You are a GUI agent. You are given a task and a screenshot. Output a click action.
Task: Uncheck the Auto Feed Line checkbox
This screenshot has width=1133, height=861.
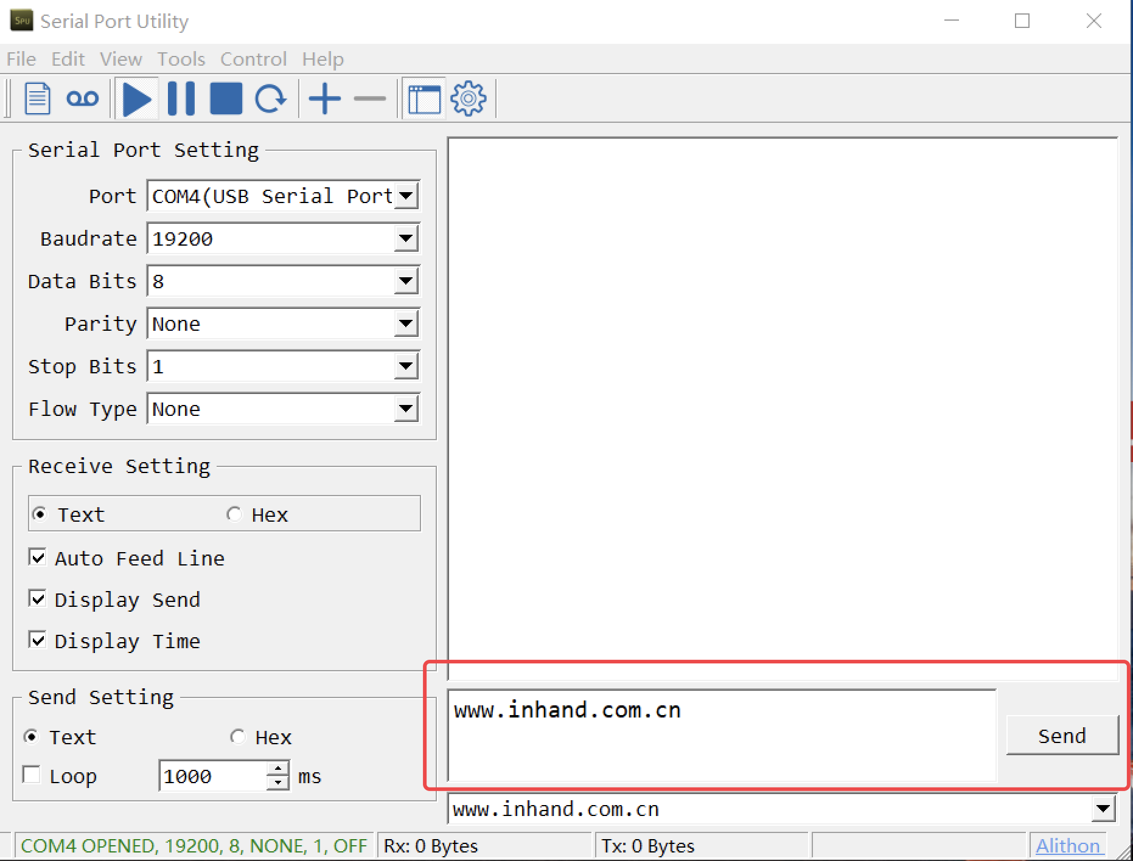[38, 558]
